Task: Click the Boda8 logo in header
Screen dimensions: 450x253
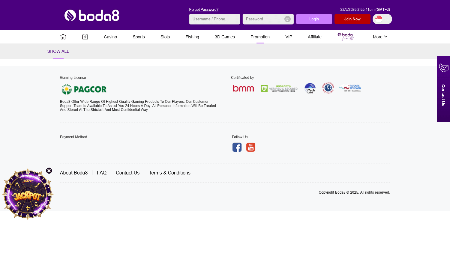Action: pyautogui.click(x=92, y=15)
